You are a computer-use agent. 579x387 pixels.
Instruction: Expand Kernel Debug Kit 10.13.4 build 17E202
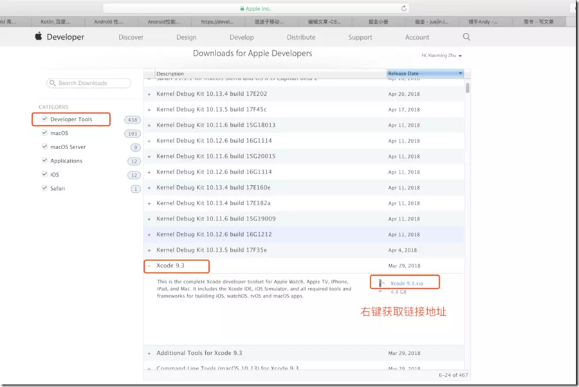pyautogui.click(x=149, y=94)
